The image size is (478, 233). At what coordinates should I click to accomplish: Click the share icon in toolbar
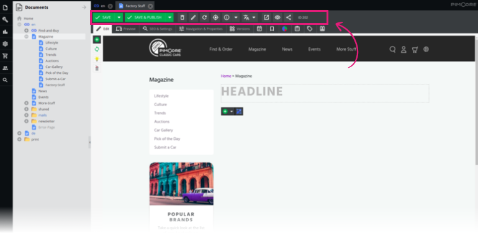click(x=289, y=17)
